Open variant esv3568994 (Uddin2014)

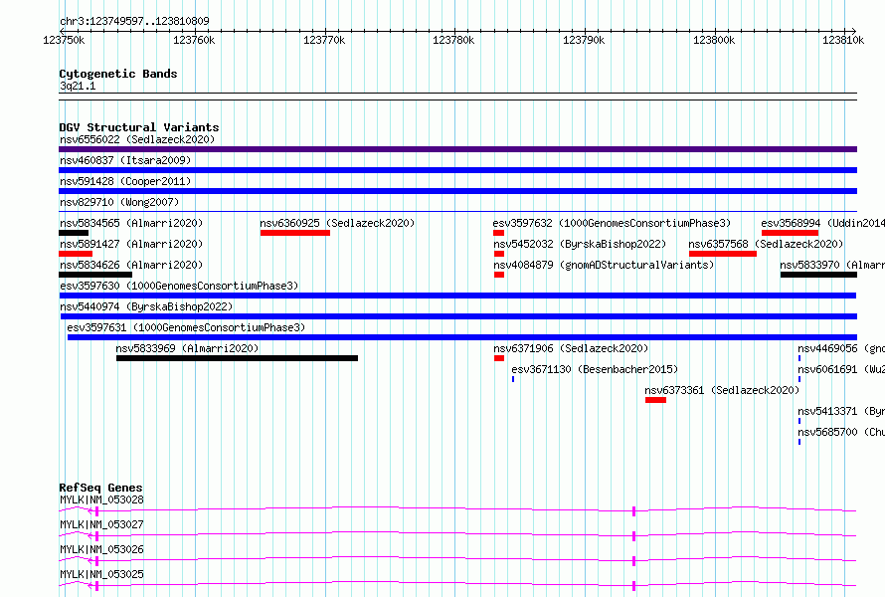click(823, 223)
